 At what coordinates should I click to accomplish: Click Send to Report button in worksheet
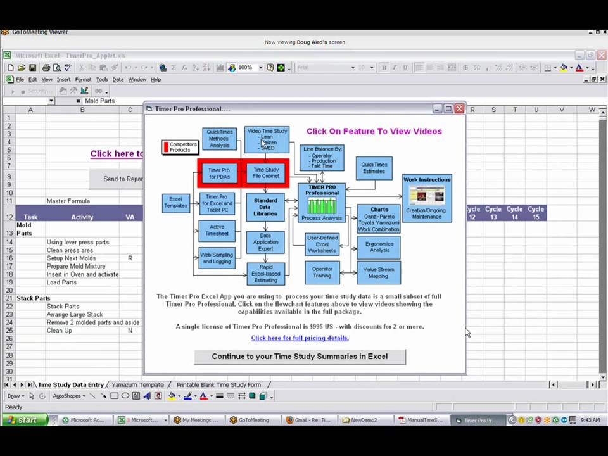117,179
